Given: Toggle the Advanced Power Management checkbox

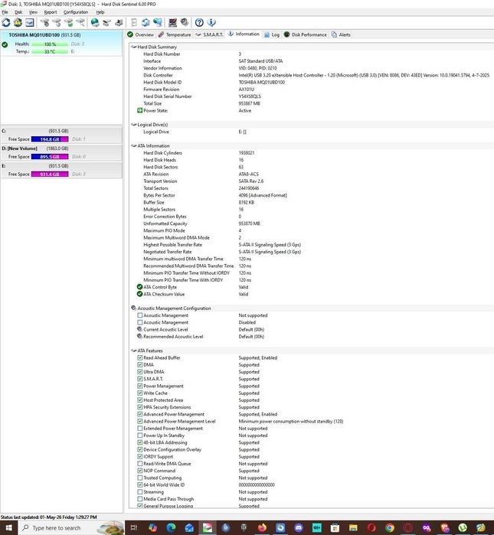Looking at the screenshot, I should click(x=140, y=414).
